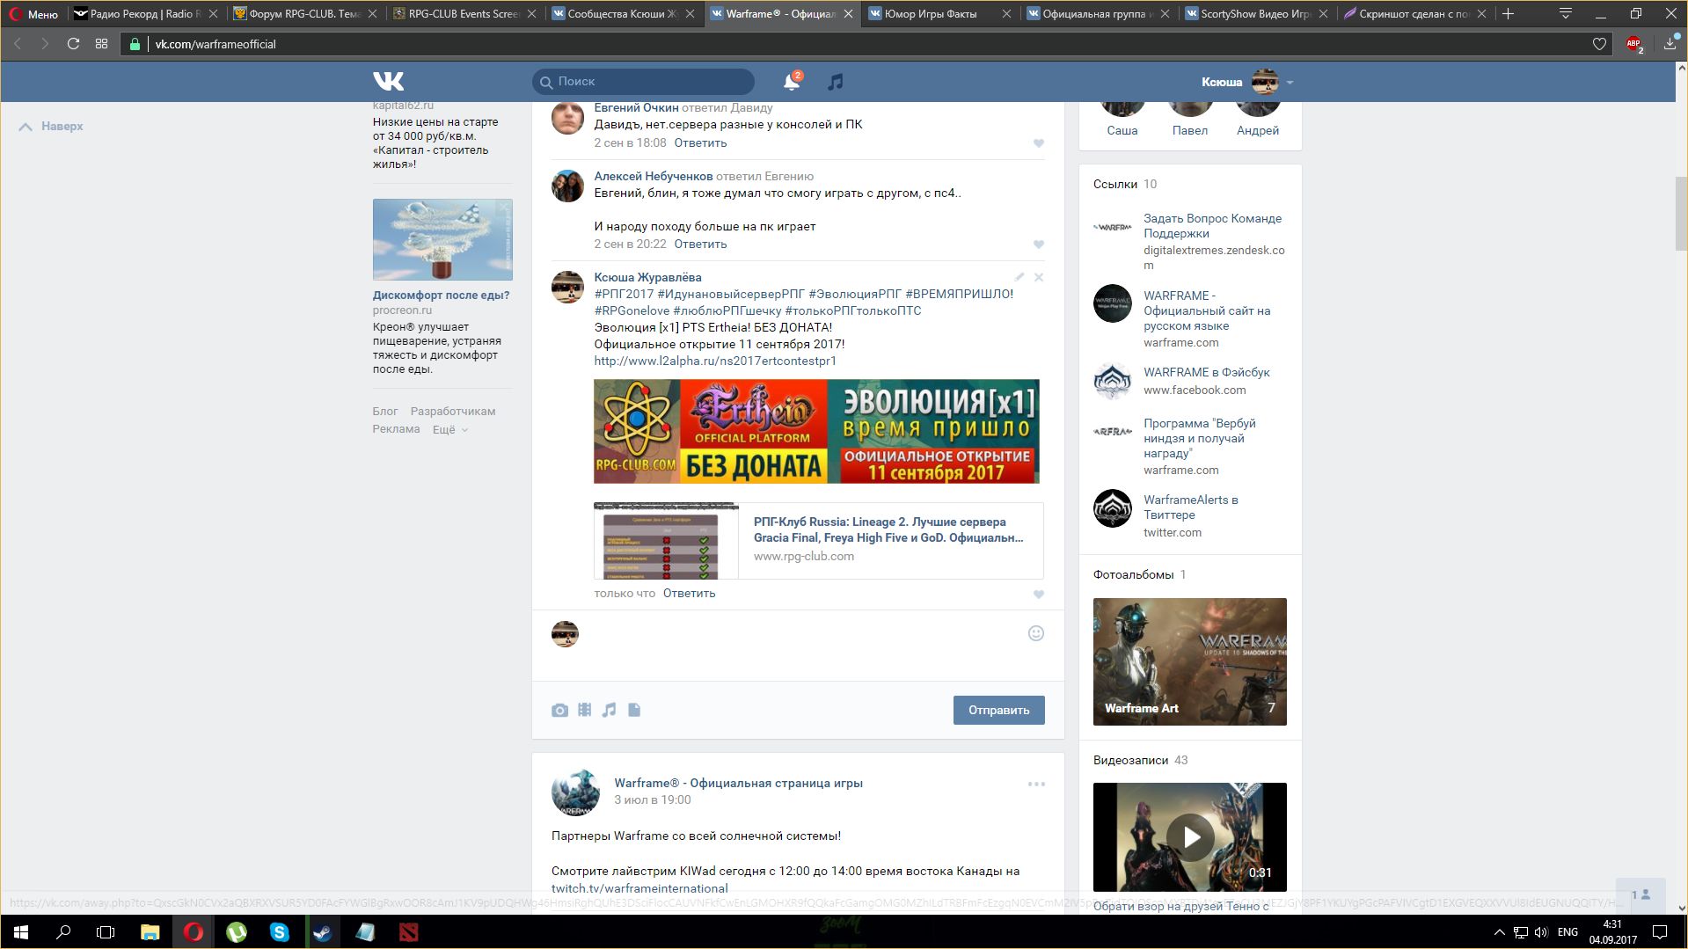Open Steam from taskbar

pyautogui.click(x=322, y=932)
